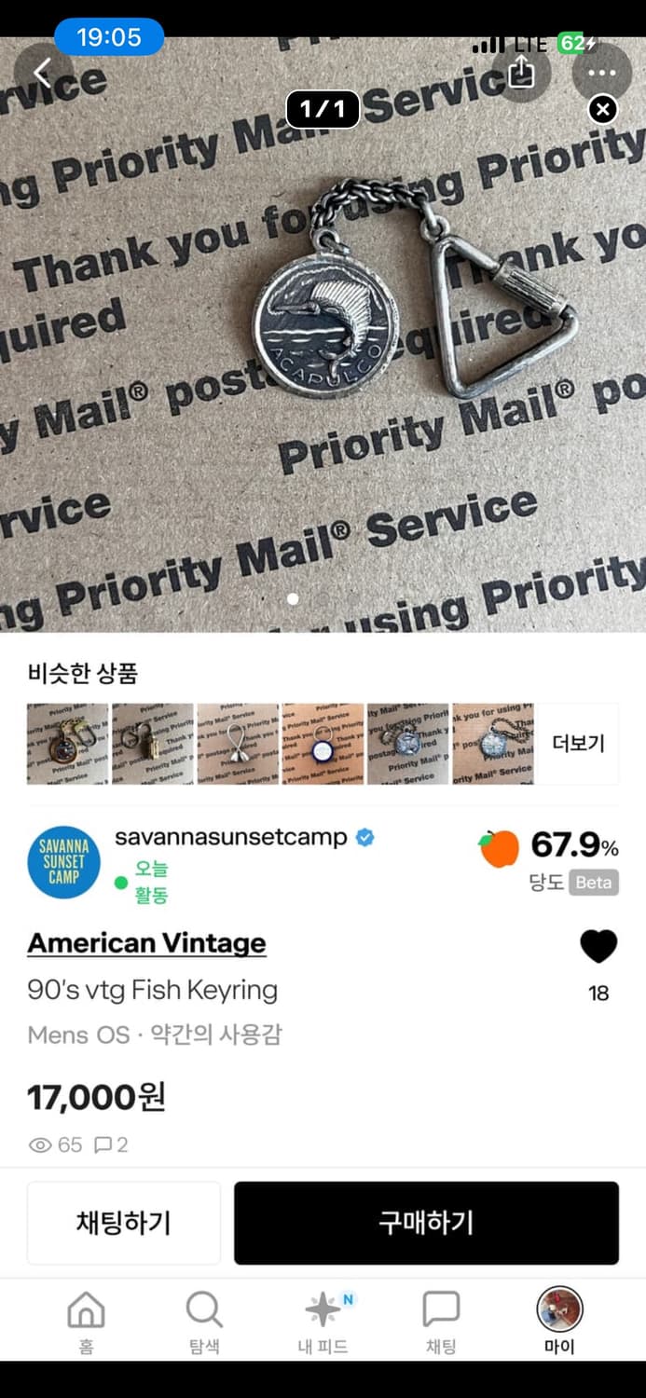Tap the back arrow icon

43,73
